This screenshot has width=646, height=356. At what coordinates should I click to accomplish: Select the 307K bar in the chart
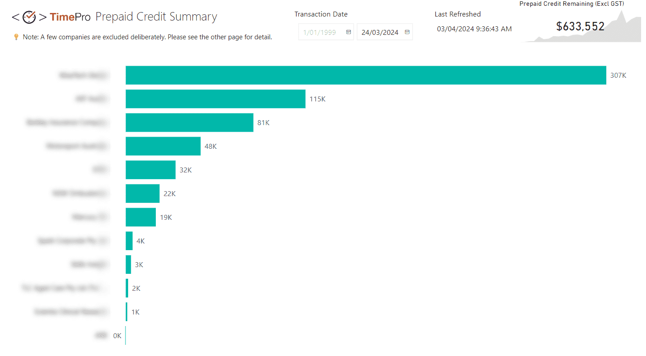pyautogui.click(x=366, y=75)
